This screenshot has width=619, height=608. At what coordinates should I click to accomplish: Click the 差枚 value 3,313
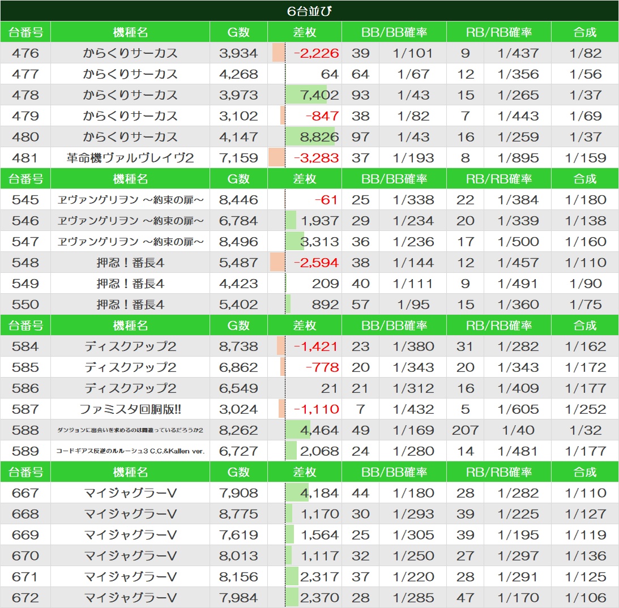pyautogui.click(x=319, y=241)
